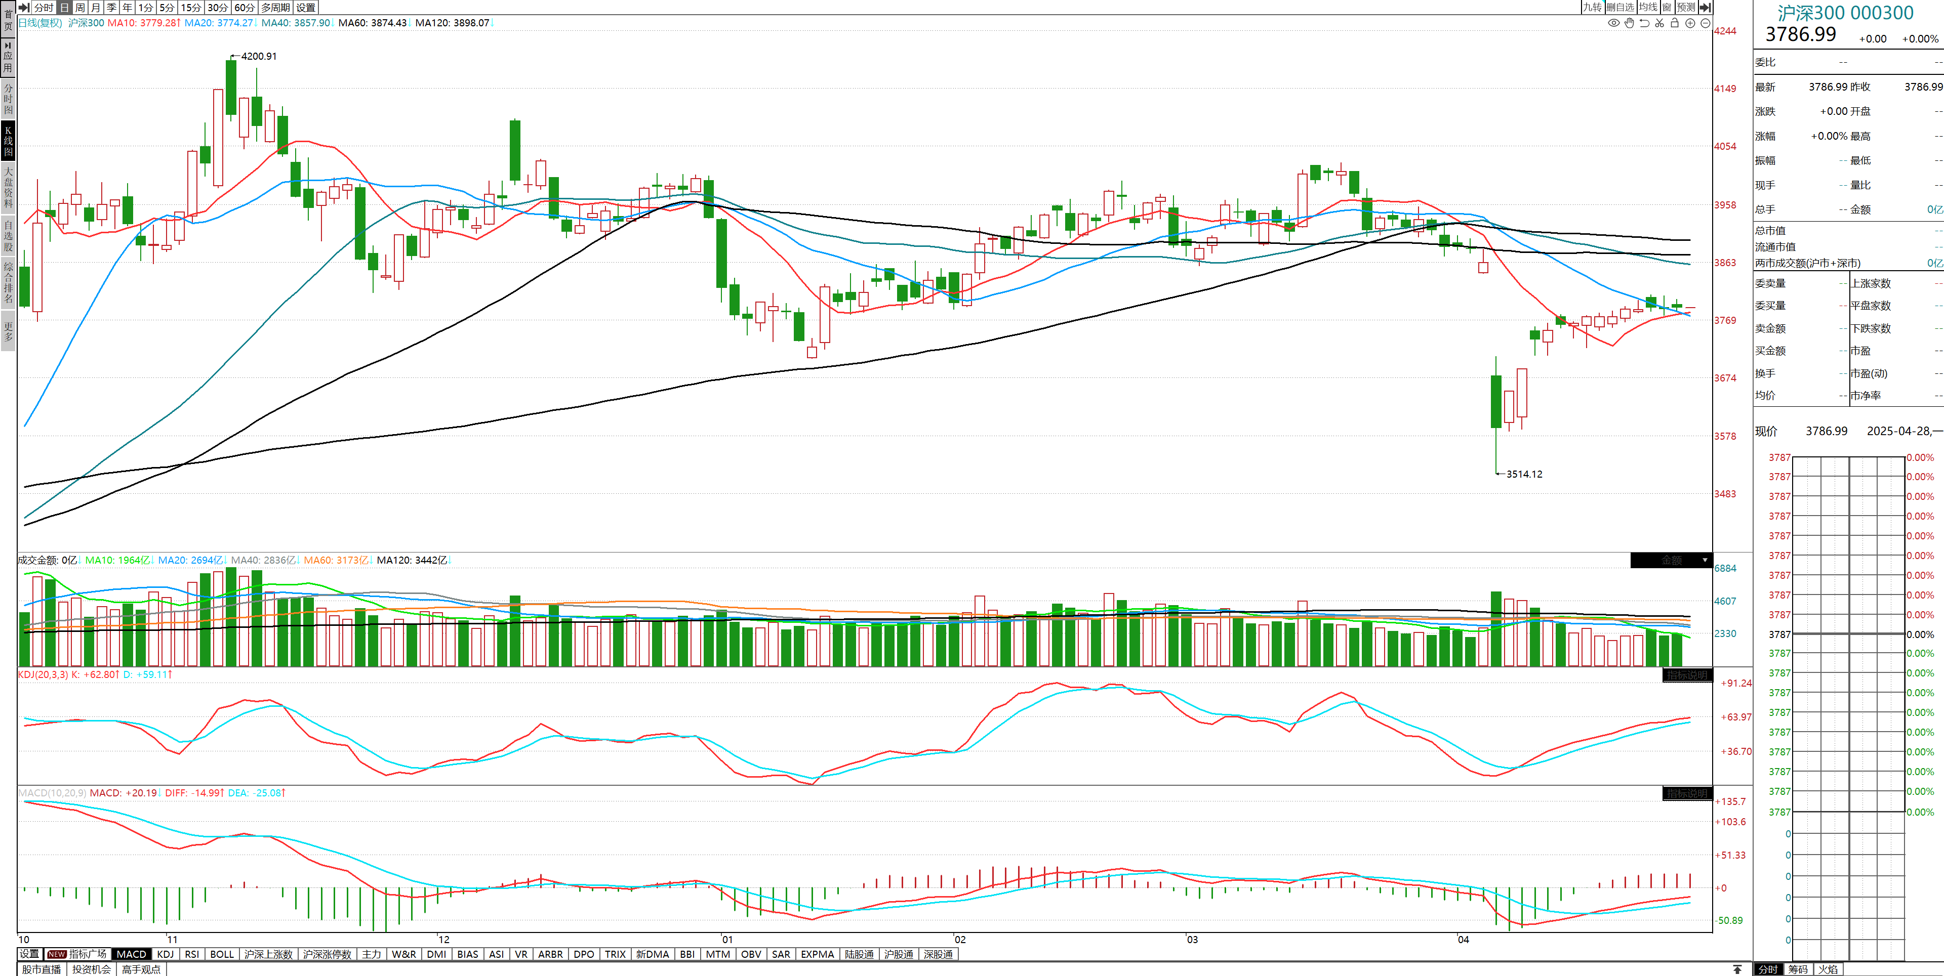1944x976 pixels.
Task: Switch to 分时图 in left sidebar
Action: 8,99
